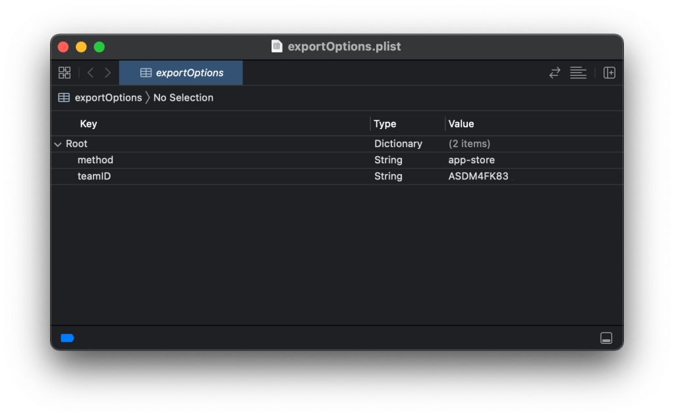Click the ASDM4FK83 value cell
This screenshot has width=674, height=417.
click(x=478, y=177)
